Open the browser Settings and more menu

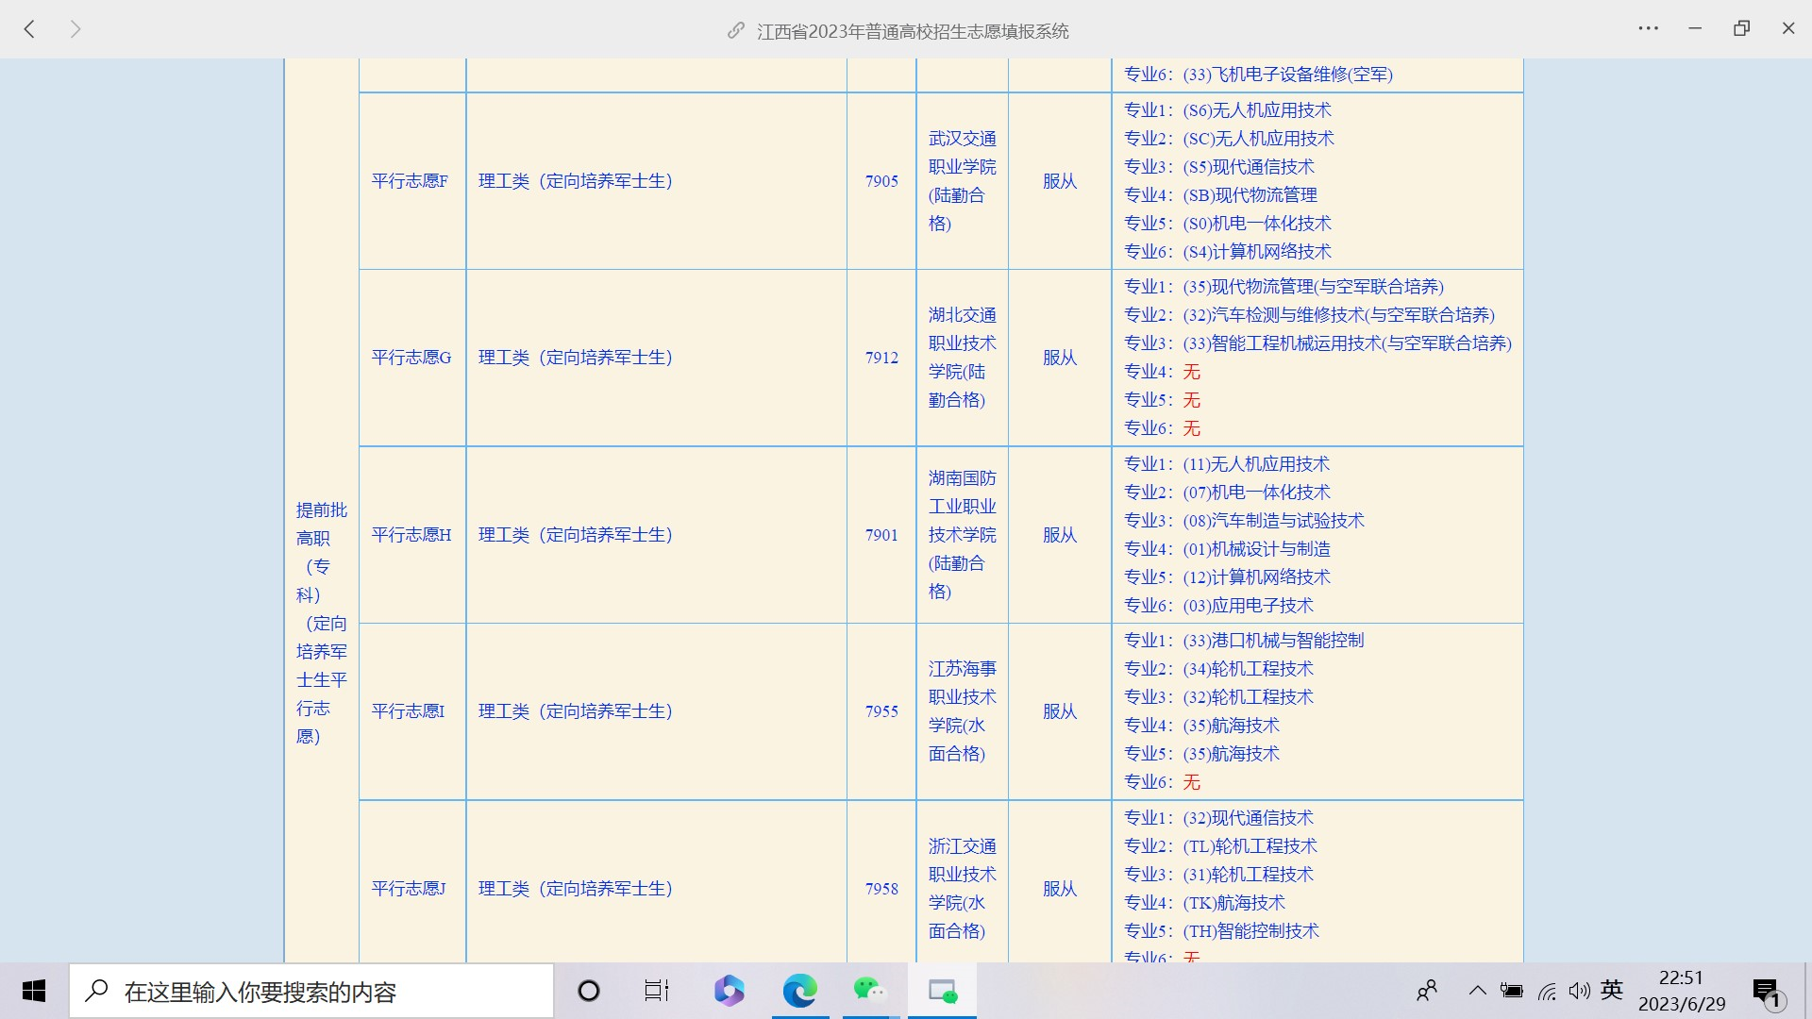point(1649,28)
